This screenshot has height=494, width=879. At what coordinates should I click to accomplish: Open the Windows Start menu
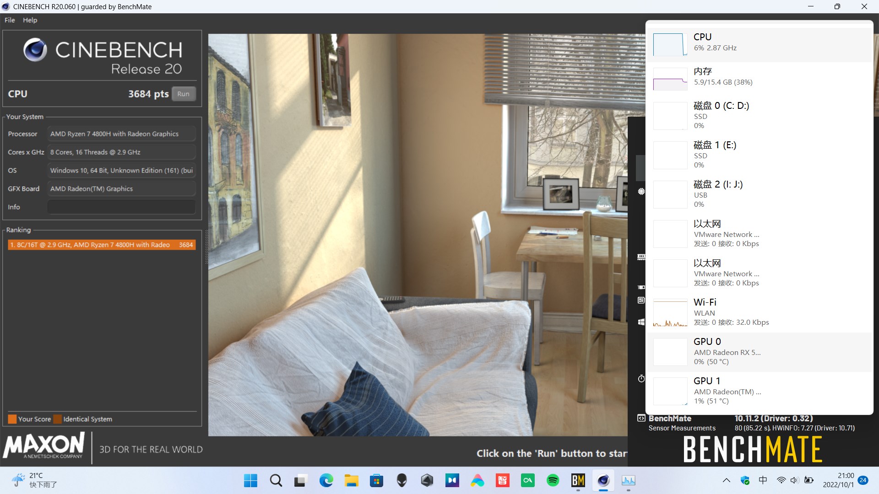pyautogui.click(x=250, y=480)
